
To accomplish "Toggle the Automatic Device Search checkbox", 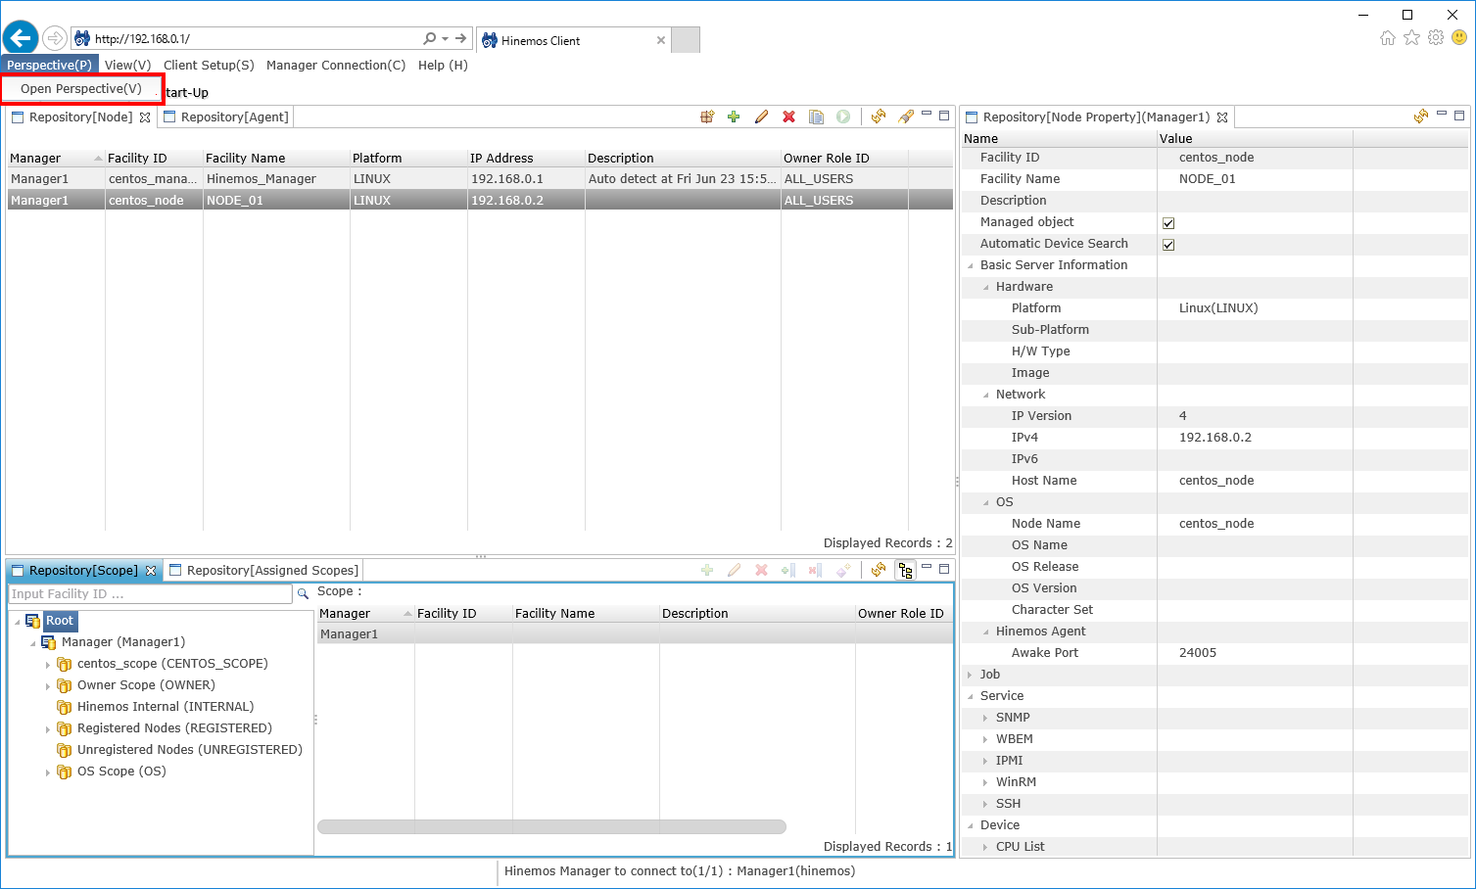I will tap(1168, 245).
